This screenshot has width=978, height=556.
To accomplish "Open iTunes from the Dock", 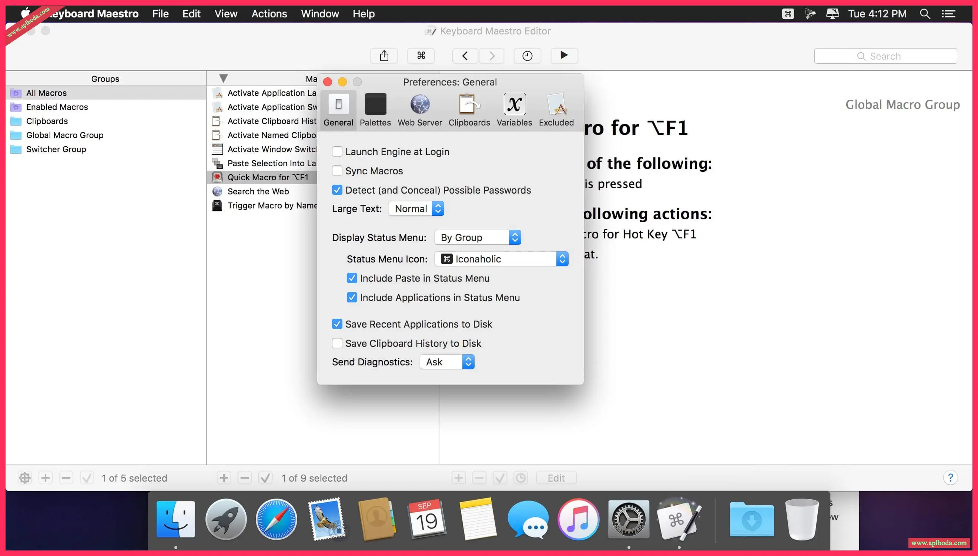I will [x=578, y=519].
